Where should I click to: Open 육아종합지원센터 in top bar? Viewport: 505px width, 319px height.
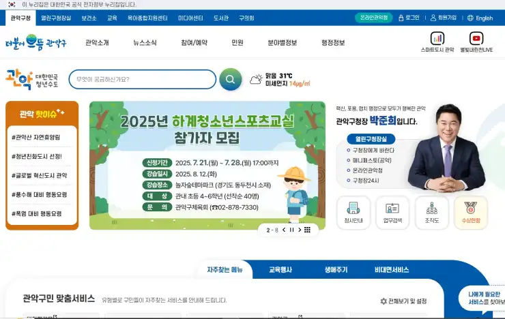coord(147,18)
